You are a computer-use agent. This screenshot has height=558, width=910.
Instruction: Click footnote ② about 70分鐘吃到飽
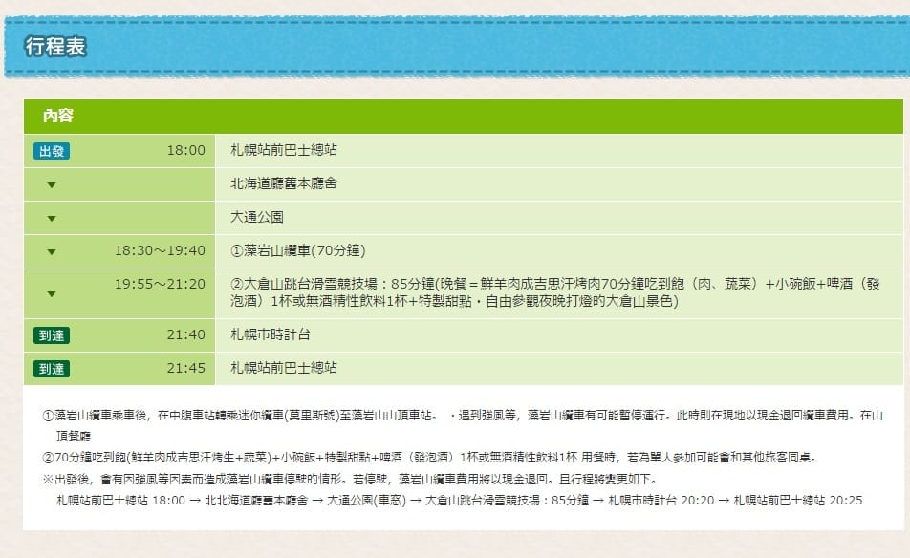click(430, 458)
